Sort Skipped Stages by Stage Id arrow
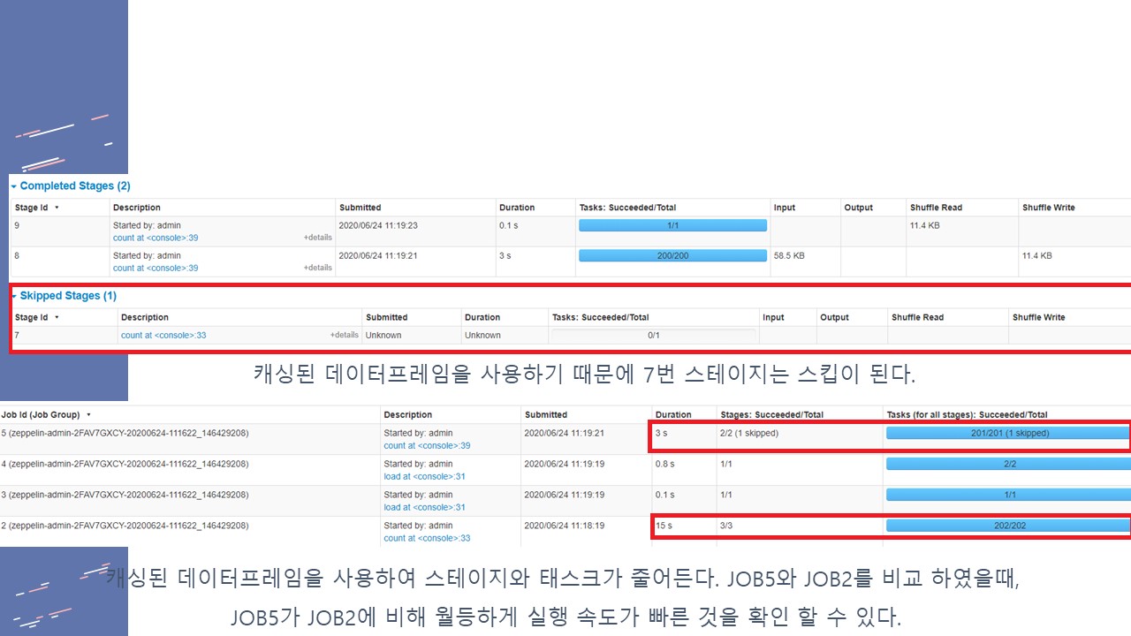 click(57, 317)
